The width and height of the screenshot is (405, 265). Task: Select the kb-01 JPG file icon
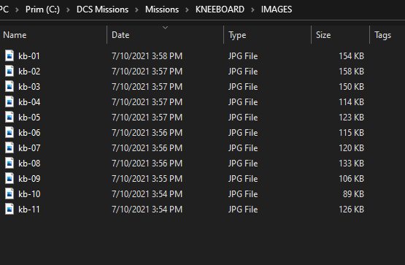click(9, 55)
